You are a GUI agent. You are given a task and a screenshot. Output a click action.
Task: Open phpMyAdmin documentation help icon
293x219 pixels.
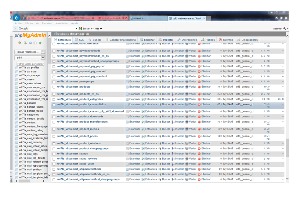pos(30,43)
